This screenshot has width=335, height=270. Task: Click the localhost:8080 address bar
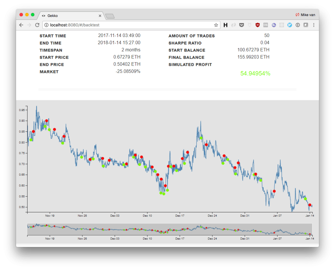tap(131, 25)
